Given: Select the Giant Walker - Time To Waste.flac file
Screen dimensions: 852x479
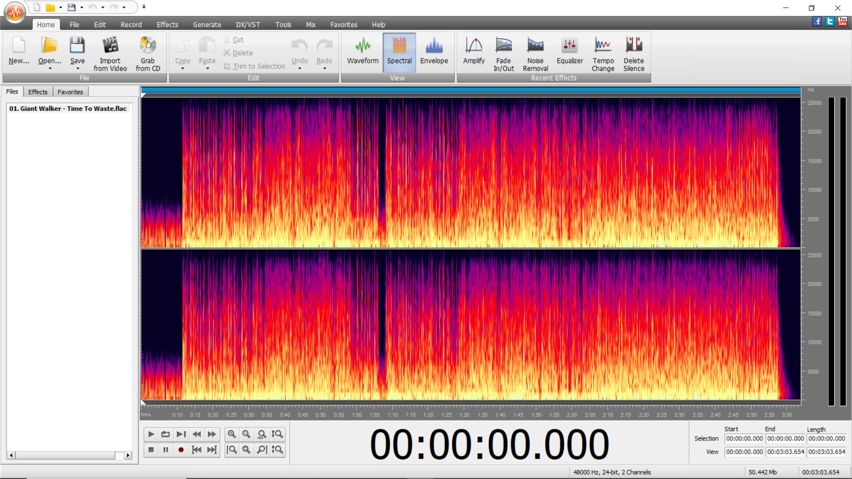Looking at the screenshot, I should pyautogui.click(x=68, y=108).
